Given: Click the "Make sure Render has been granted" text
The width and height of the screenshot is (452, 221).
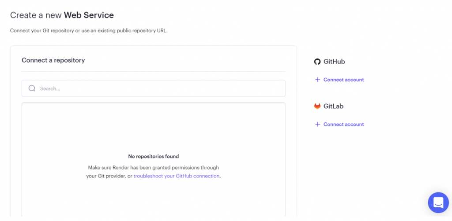Looking at the screenshot, I should click(x=153, y=168).
